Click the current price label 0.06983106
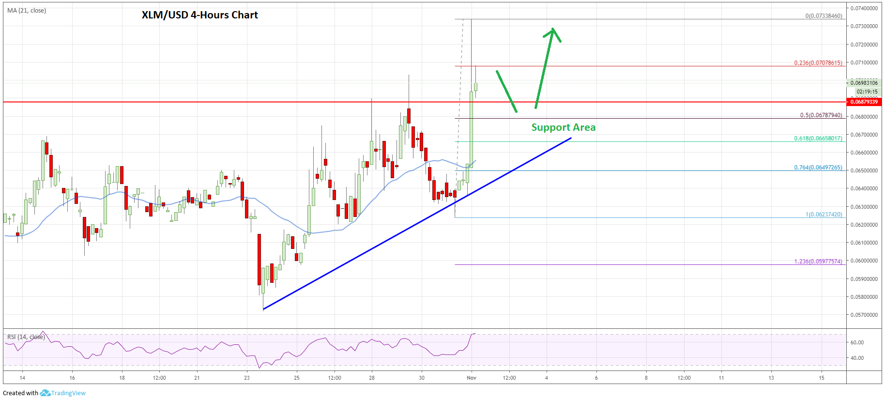The image size is (885, 401). 864,83
